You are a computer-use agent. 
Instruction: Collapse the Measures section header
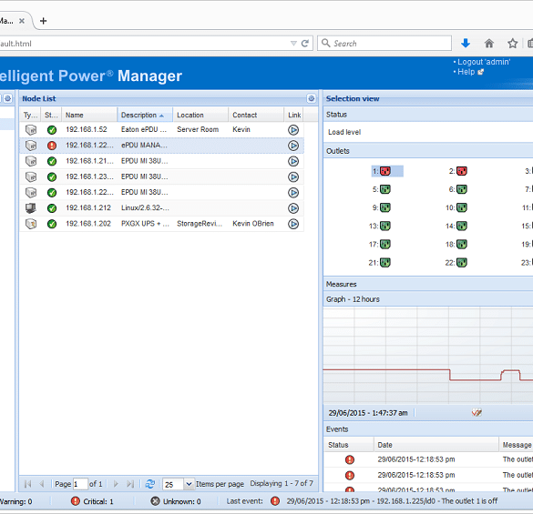coord(428,284)
